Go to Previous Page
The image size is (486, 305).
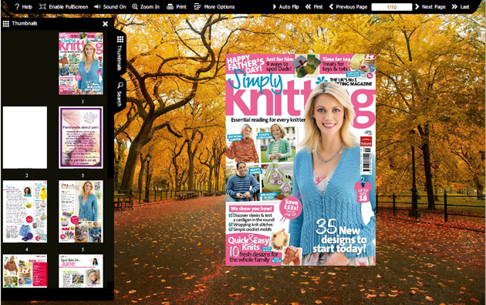[348, 7]
